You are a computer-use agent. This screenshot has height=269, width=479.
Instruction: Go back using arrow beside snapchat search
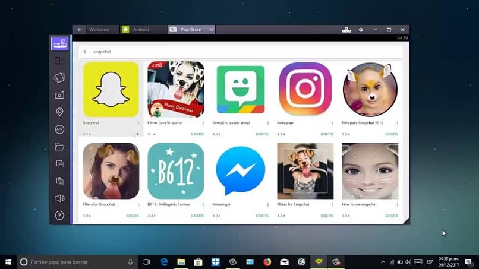click(85, 52)
